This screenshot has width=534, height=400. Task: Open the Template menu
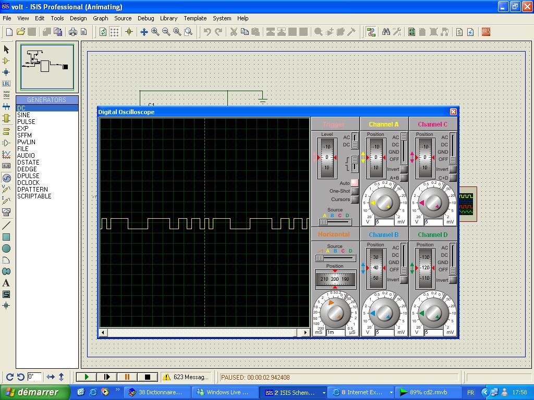(195, 18)
